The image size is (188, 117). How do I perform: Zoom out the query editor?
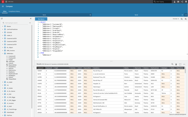point(182,19)
